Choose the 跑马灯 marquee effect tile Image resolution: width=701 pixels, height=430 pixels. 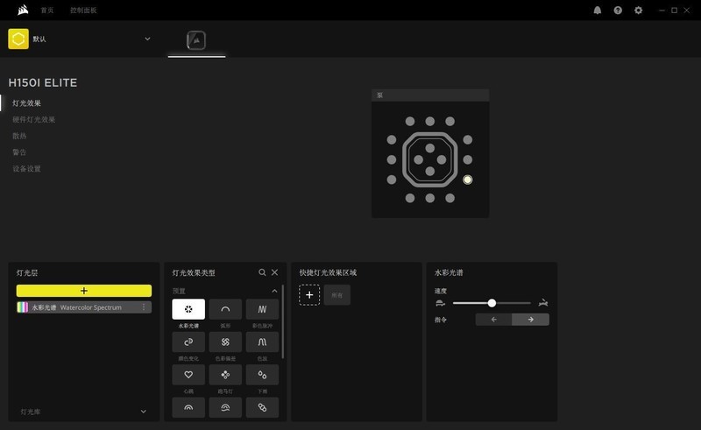point(225,375)
